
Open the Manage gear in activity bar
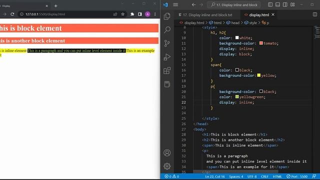tap(167, 166)
